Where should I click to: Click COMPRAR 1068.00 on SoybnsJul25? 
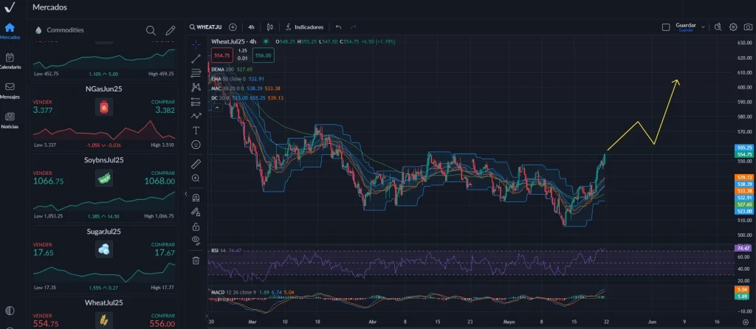[x=159, y=177]
